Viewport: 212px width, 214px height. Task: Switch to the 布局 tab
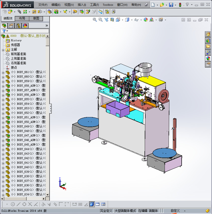(22, 18)
